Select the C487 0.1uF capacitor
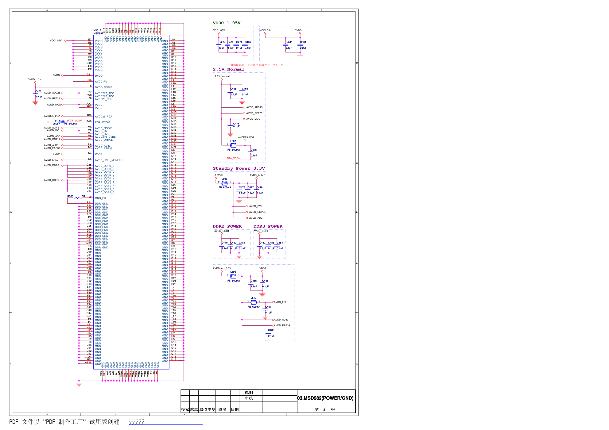 pos(265,310)
